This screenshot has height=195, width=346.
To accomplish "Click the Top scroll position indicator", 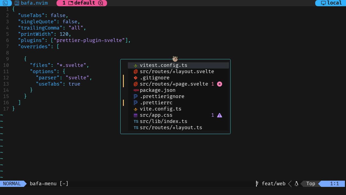I will [311, 184].
